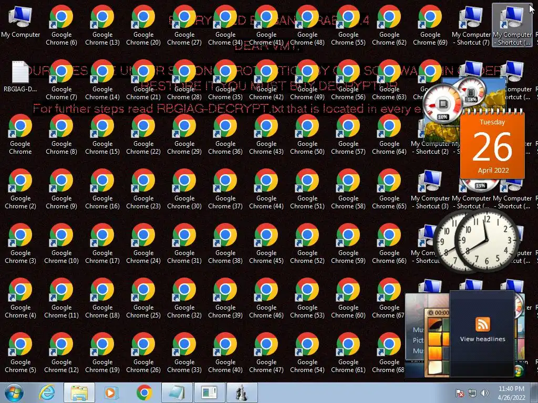This screenshot has height=403, width=538.
Task: Click the orange calendar gadget showing 26
Action: [492, 145]
